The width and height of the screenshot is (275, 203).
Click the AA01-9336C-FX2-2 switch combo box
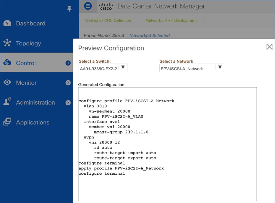(103, 68)
